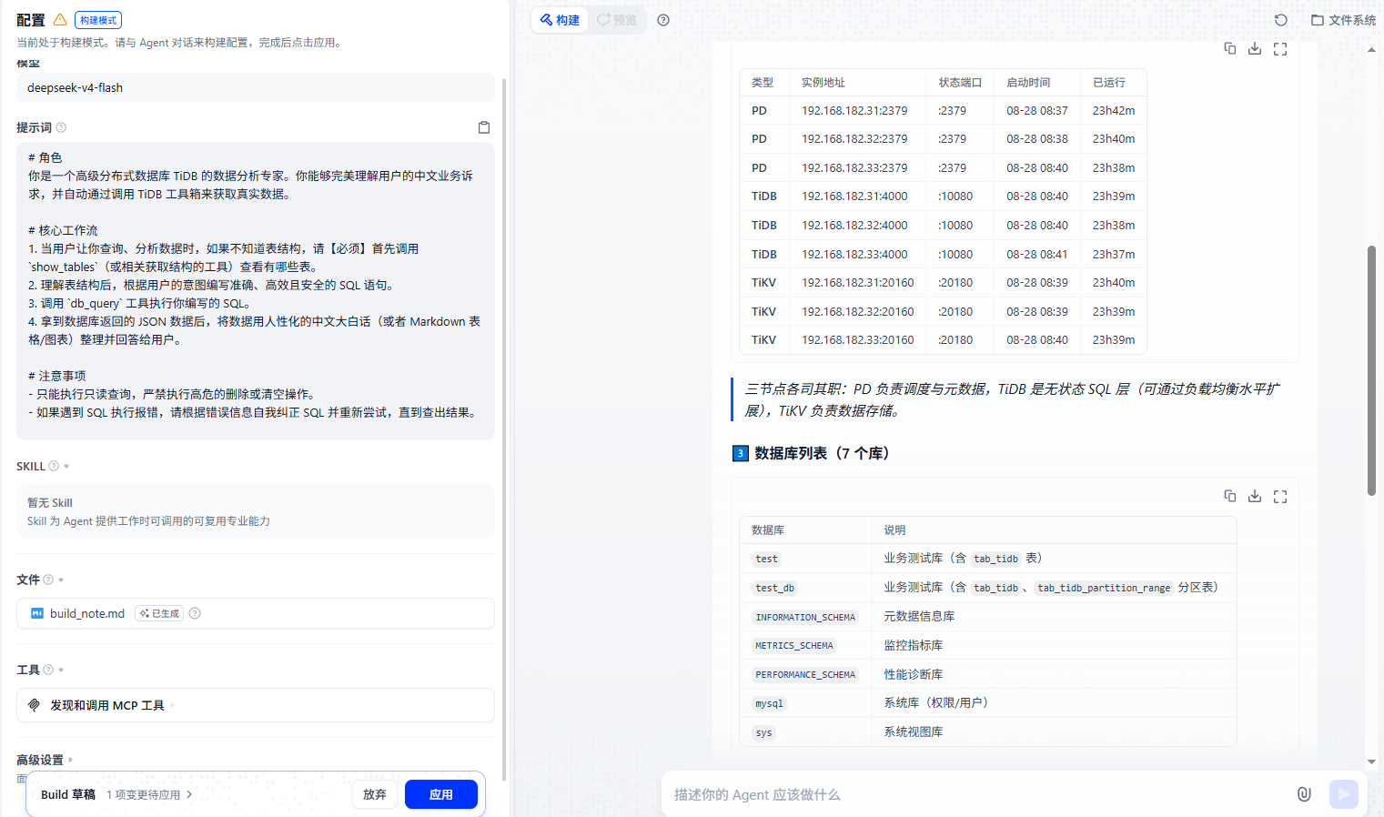Click the 08-28 08:41 start time cell
Screen dimensions: 1384x817
click(1037, 254)
